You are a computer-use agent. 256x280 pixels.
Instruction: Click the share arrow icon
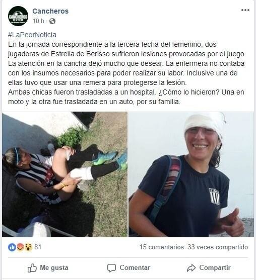click(x=191, y=268)
